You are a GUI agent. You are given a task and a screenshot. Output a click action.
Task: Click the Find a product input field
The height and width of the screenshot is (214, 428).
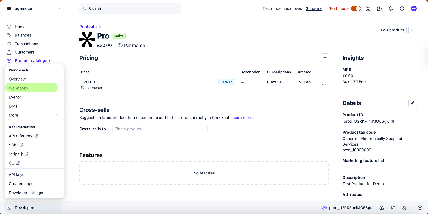pos(160,129)
